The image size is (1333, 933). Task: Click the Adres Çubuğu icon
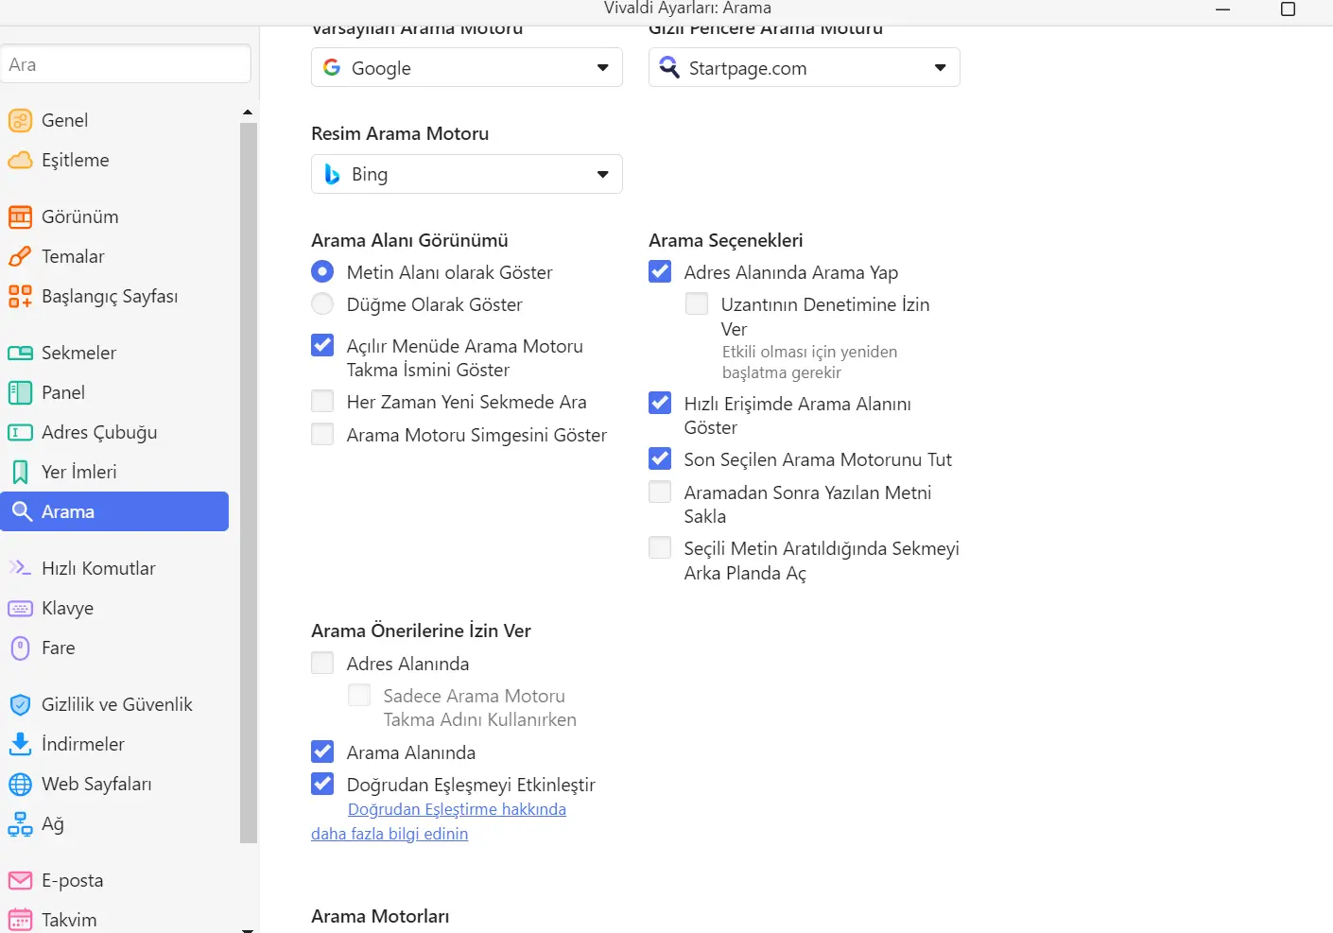pyautogui.click(x=20, y=433)
